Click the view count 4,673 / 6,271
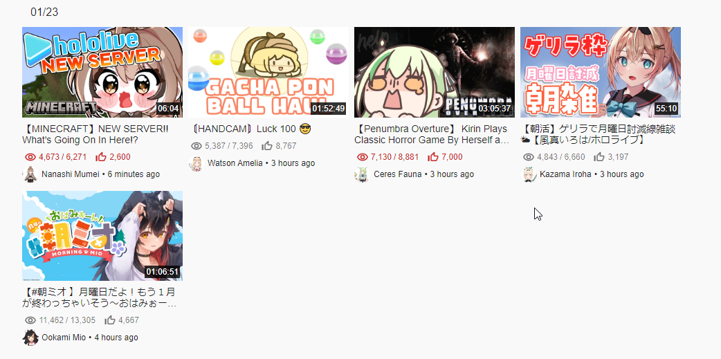Viewport: 721px width, 359px height. (x=62, y=157)
